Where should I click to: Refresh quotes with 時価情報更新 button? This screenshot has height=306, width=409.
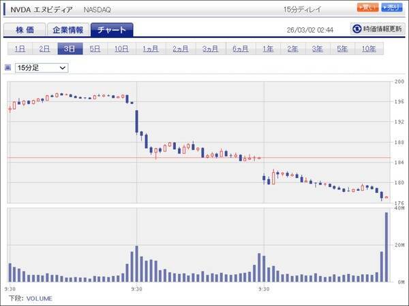[x=378, y=29]
